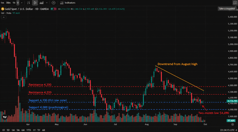Click the 5,400.000 price axis label
Screen dimensions: 238x132
point(233,17)
